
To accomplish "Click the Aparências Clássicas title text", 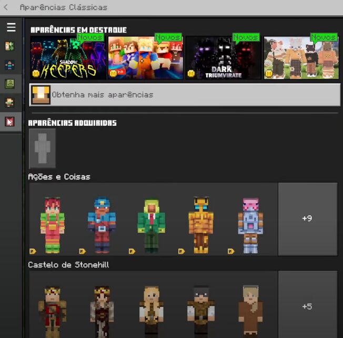I will [64, 7].
